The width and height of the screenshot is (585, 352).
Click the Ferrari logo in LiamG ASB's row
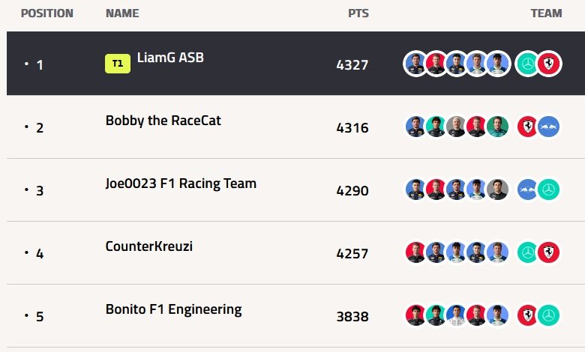tap(549, 64)
